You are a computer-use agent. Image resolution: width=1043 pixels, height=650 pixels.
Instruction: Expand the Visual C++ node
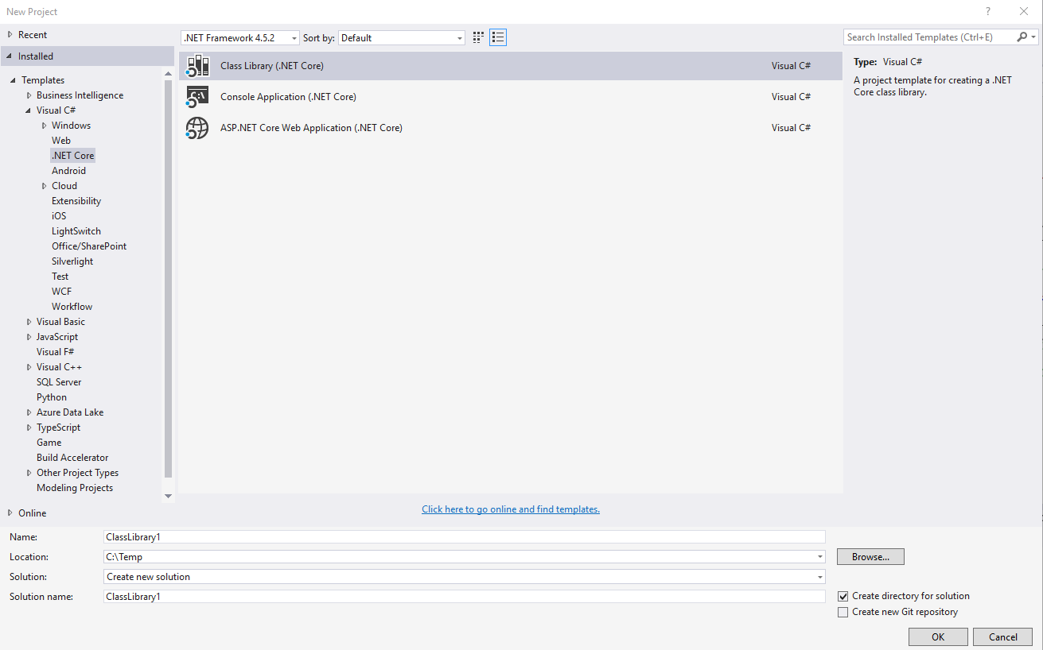[x=29, y=367]
